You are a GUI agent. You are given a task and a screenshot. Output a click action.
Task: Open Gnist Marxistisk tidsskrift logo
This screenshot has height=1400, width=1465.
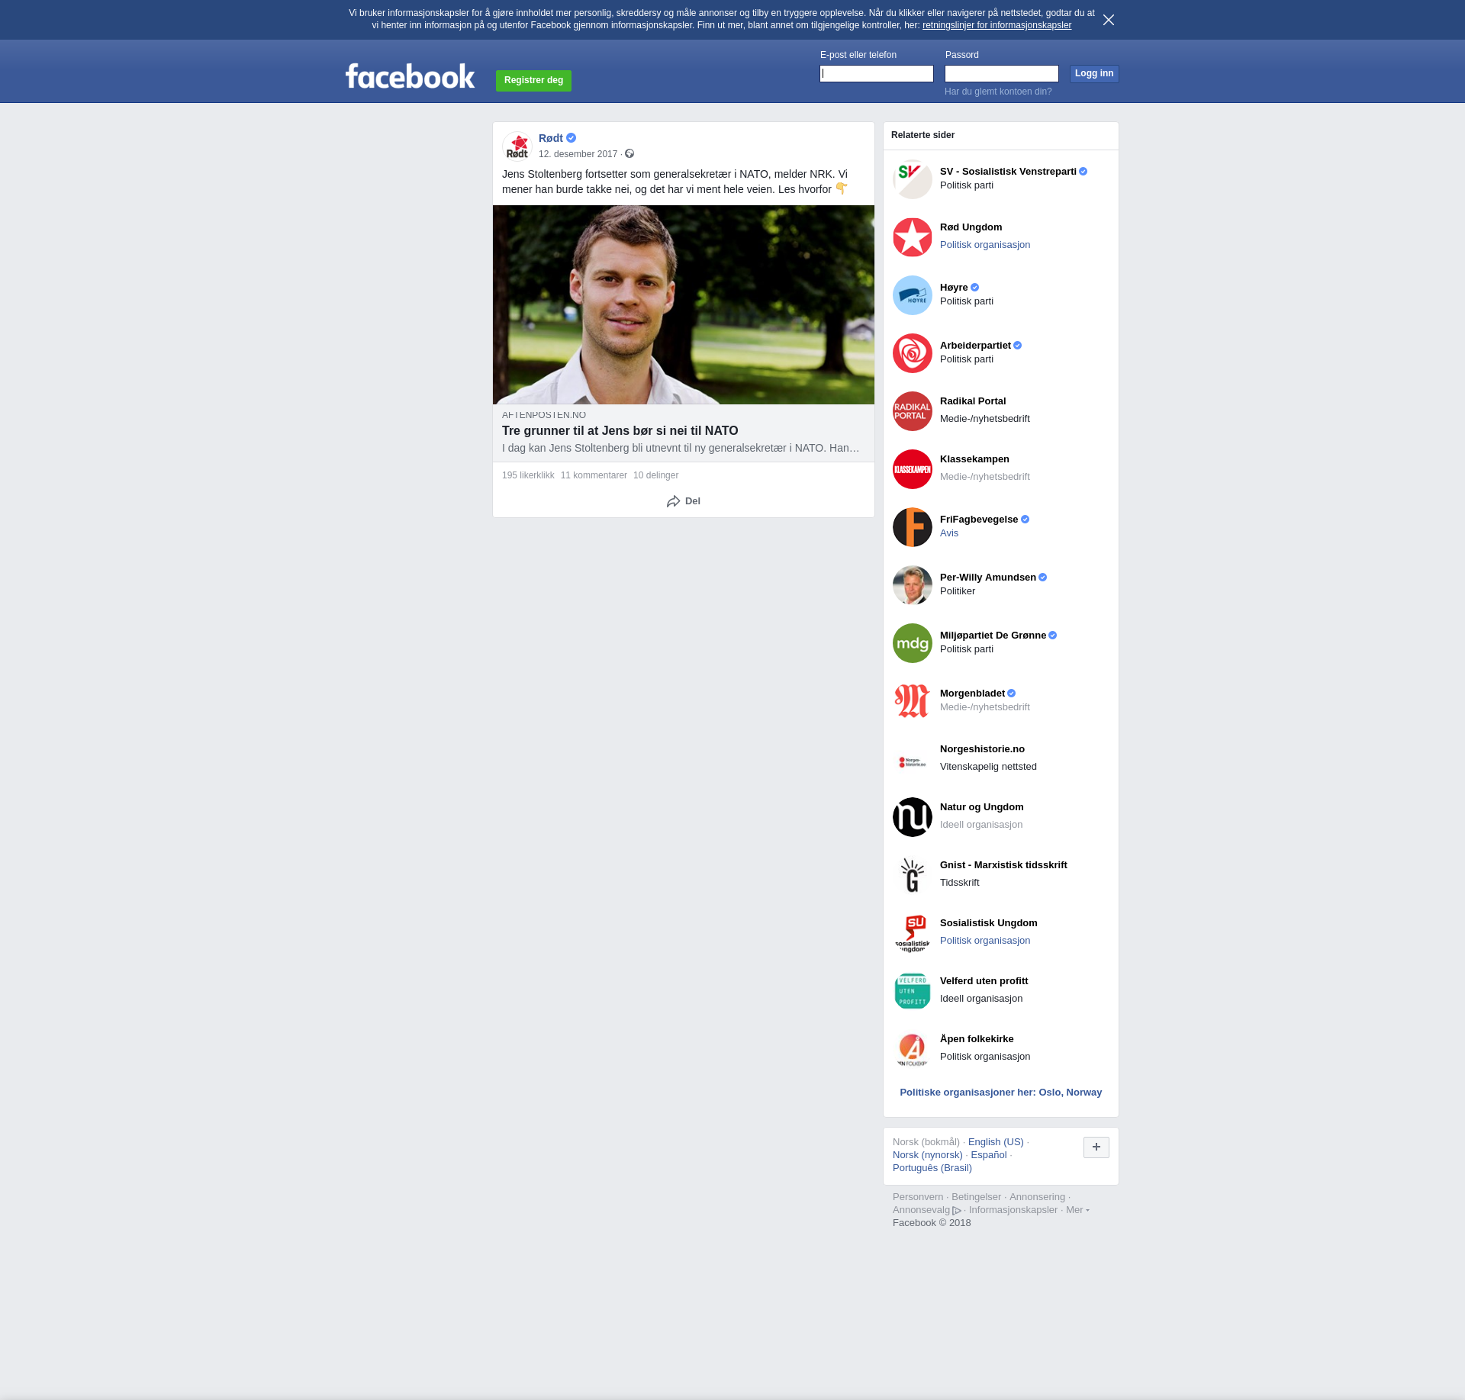[x=913, y=875]
